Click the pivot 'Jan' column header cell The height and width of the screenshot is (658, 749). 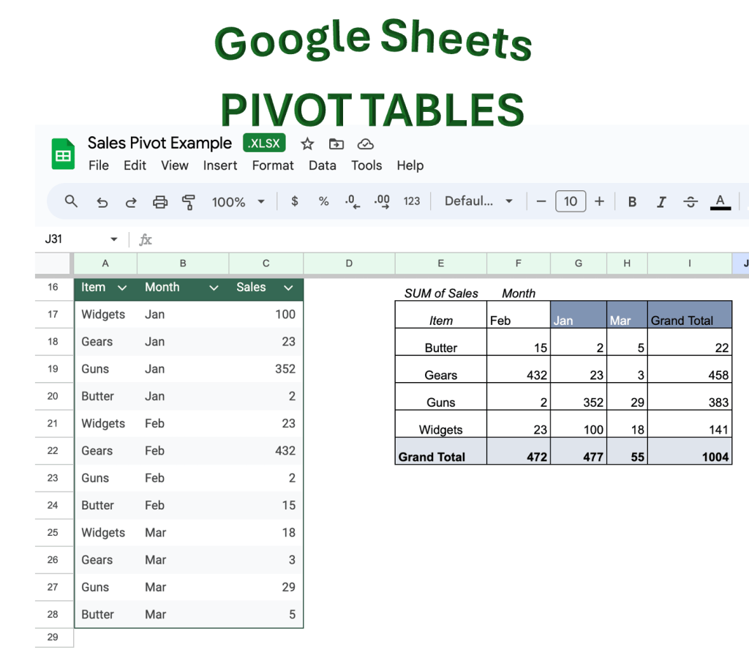coord(579,315)
